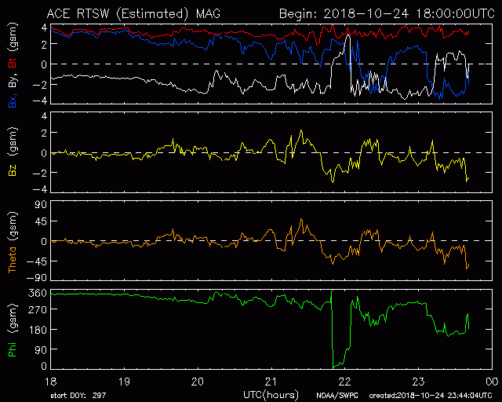This screenshot has width=502, height=402.
Task: Click the '360' Phi axis value
Action: coord(38,293)
